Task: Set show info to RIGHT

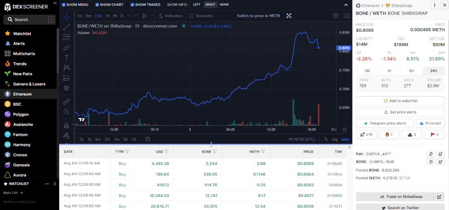Action: coord(211,4)
